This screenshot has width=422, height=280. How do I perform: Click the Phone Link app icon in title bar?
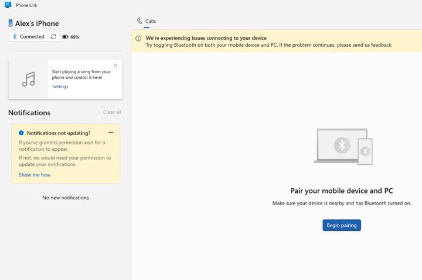[8, 5]
